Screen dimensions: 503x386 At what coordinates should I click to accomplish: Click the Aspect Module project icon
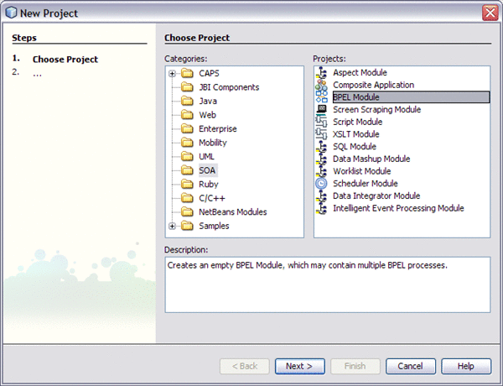[321, 72]
